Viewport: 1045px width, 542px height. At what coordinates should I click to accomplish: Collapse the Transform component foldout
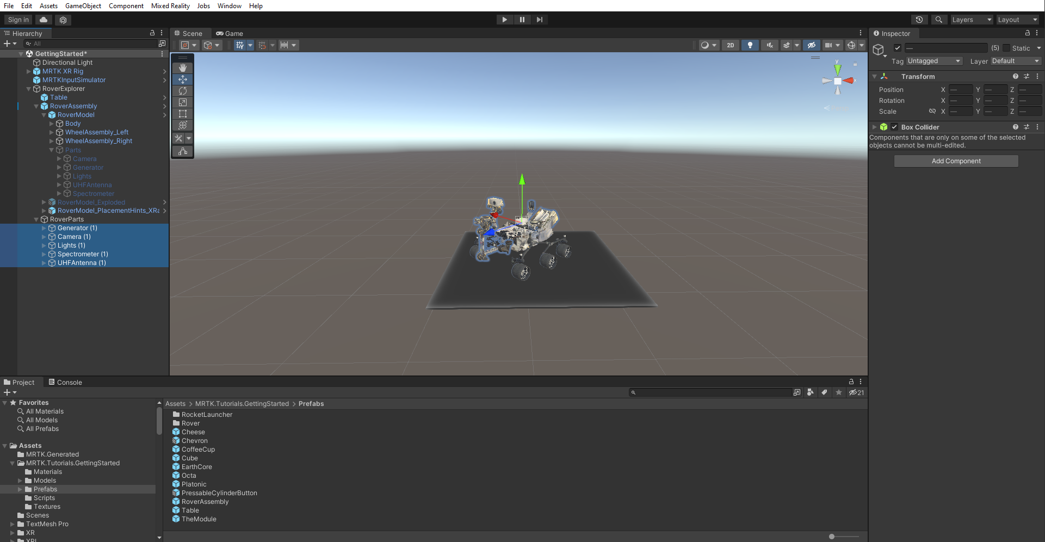(874, 77)
